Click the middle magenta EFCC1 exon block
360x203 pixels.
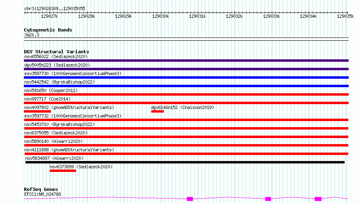pyautogui.click(x=268, y=199)
